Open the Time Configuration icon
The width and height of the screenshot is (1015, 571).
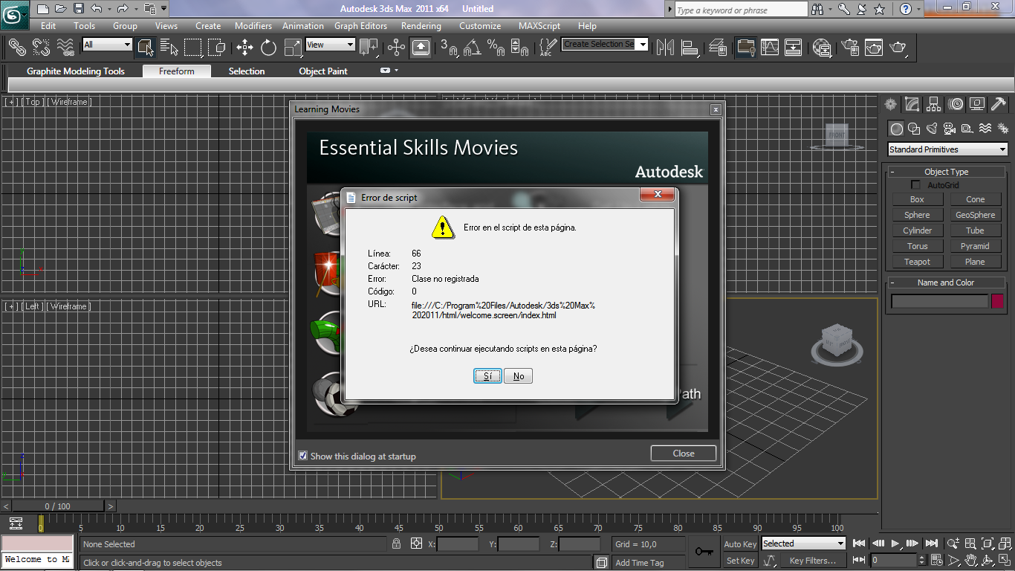click(x=936, y=560)
